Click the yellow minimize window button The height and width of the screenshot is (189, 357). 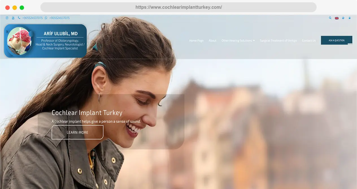[15, 8]
